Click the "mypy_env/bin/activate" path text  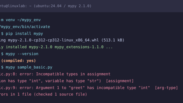[25, 27]
